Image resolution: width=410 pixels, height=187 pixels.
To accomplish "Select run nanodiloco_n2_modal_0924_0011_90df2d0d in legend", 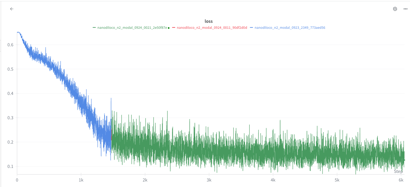I will pyautogui.click(x=212, y=27).
